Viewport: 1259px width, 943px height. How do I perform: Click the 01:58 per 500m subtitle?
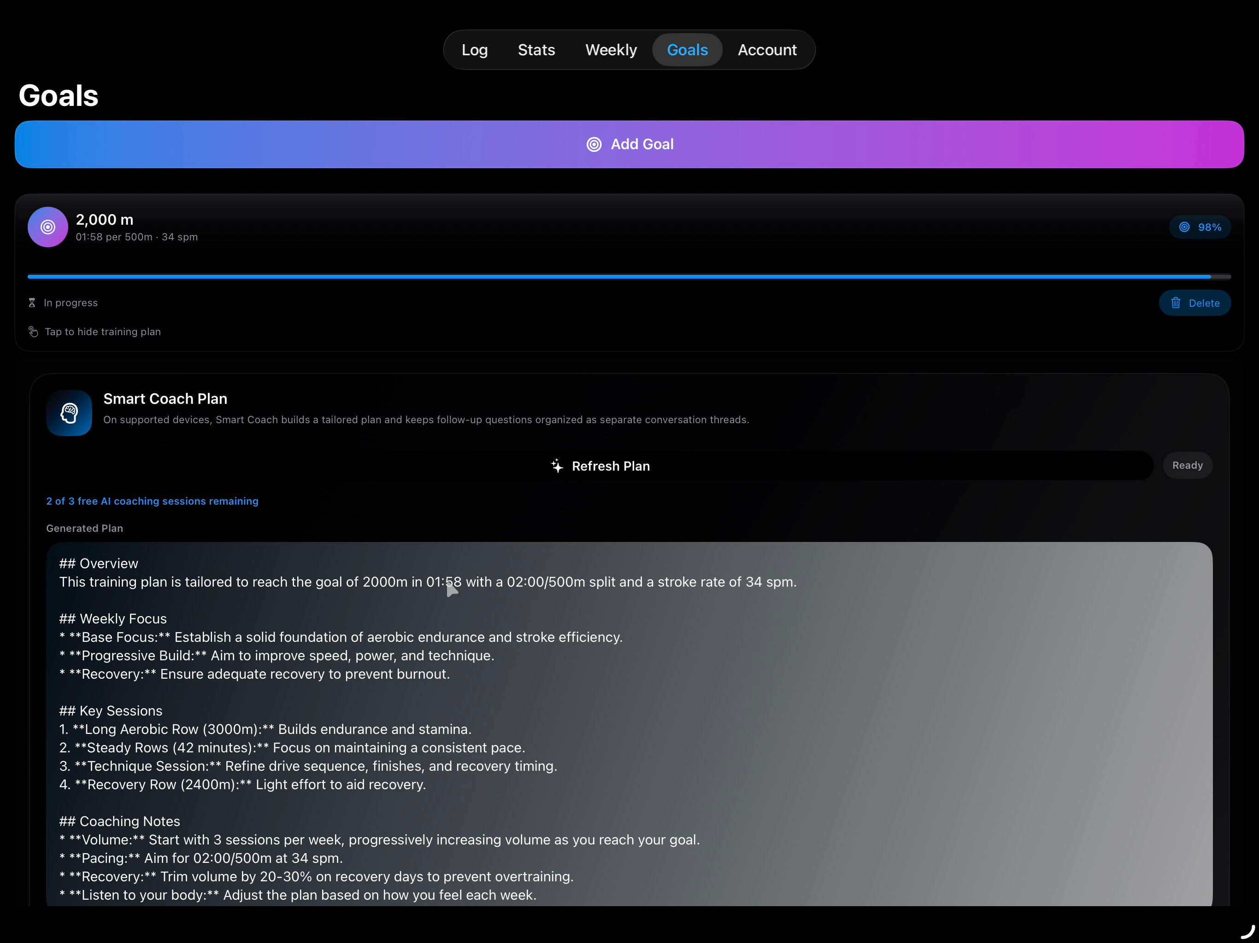pyautogui.click(x=136, y=237)
